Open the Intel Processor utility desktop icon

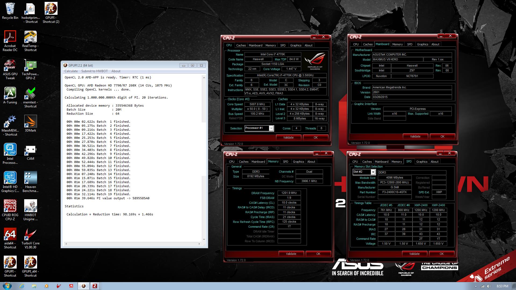(x=10, y=154)
